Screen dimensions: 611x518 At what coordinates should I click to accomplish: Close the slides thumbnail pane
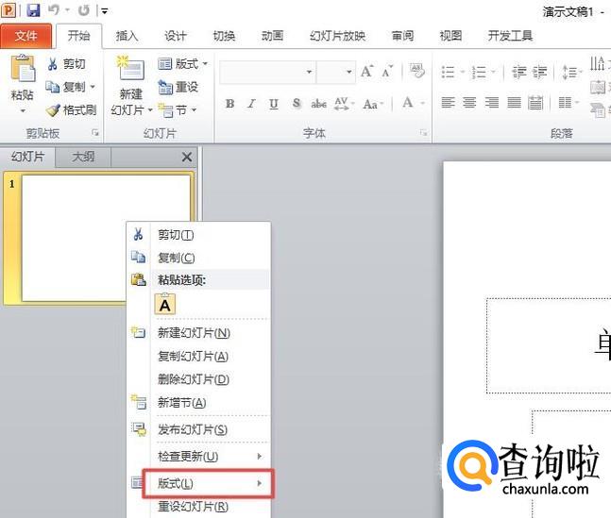point(187,157)
